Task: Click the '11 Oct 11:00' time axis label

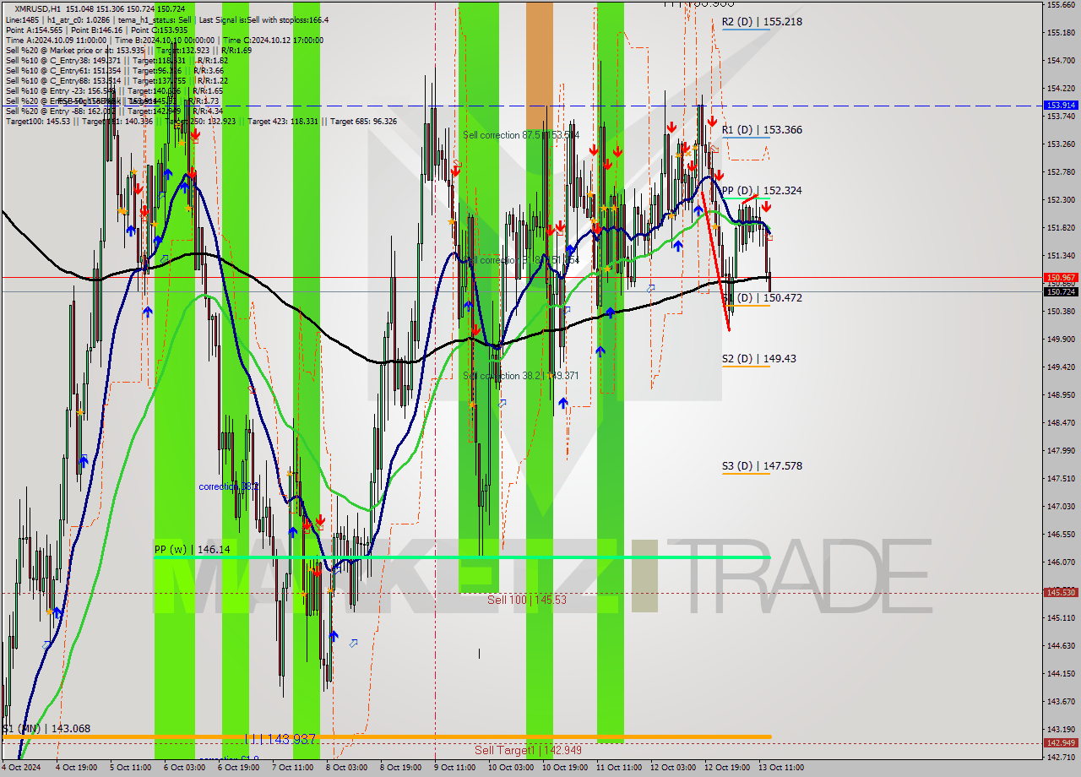Action: tap(619, 769)
